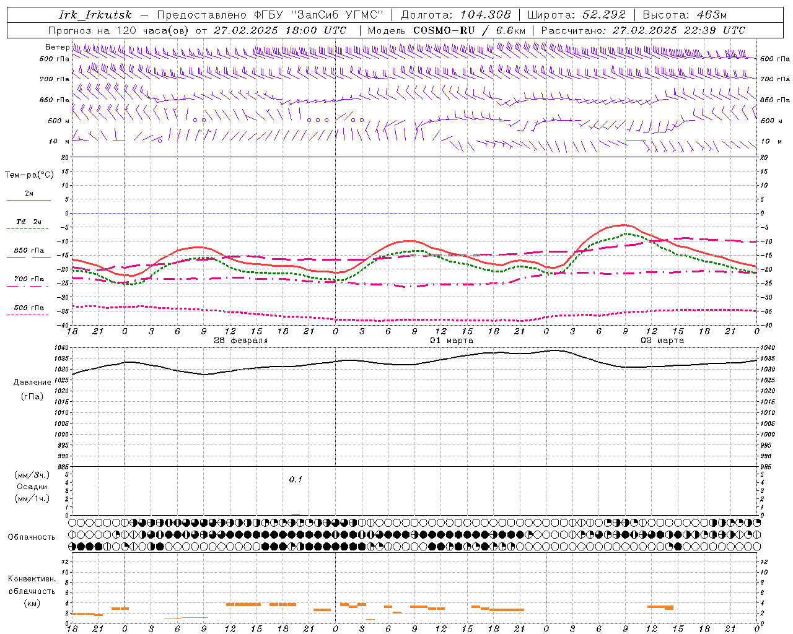Click the 'Ветер' wind panel label

click(x=57, y=47)
